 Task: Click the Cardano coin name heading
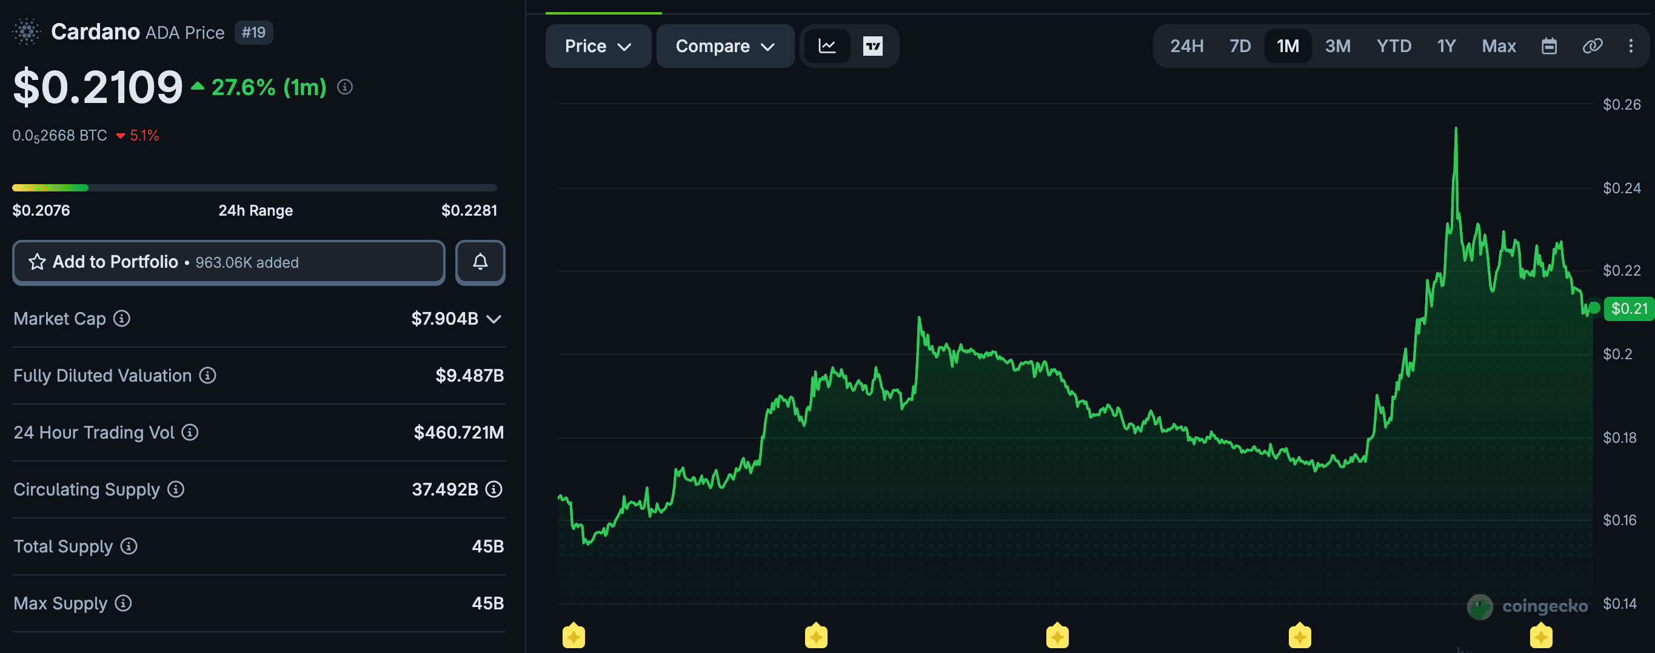(95, 31)
